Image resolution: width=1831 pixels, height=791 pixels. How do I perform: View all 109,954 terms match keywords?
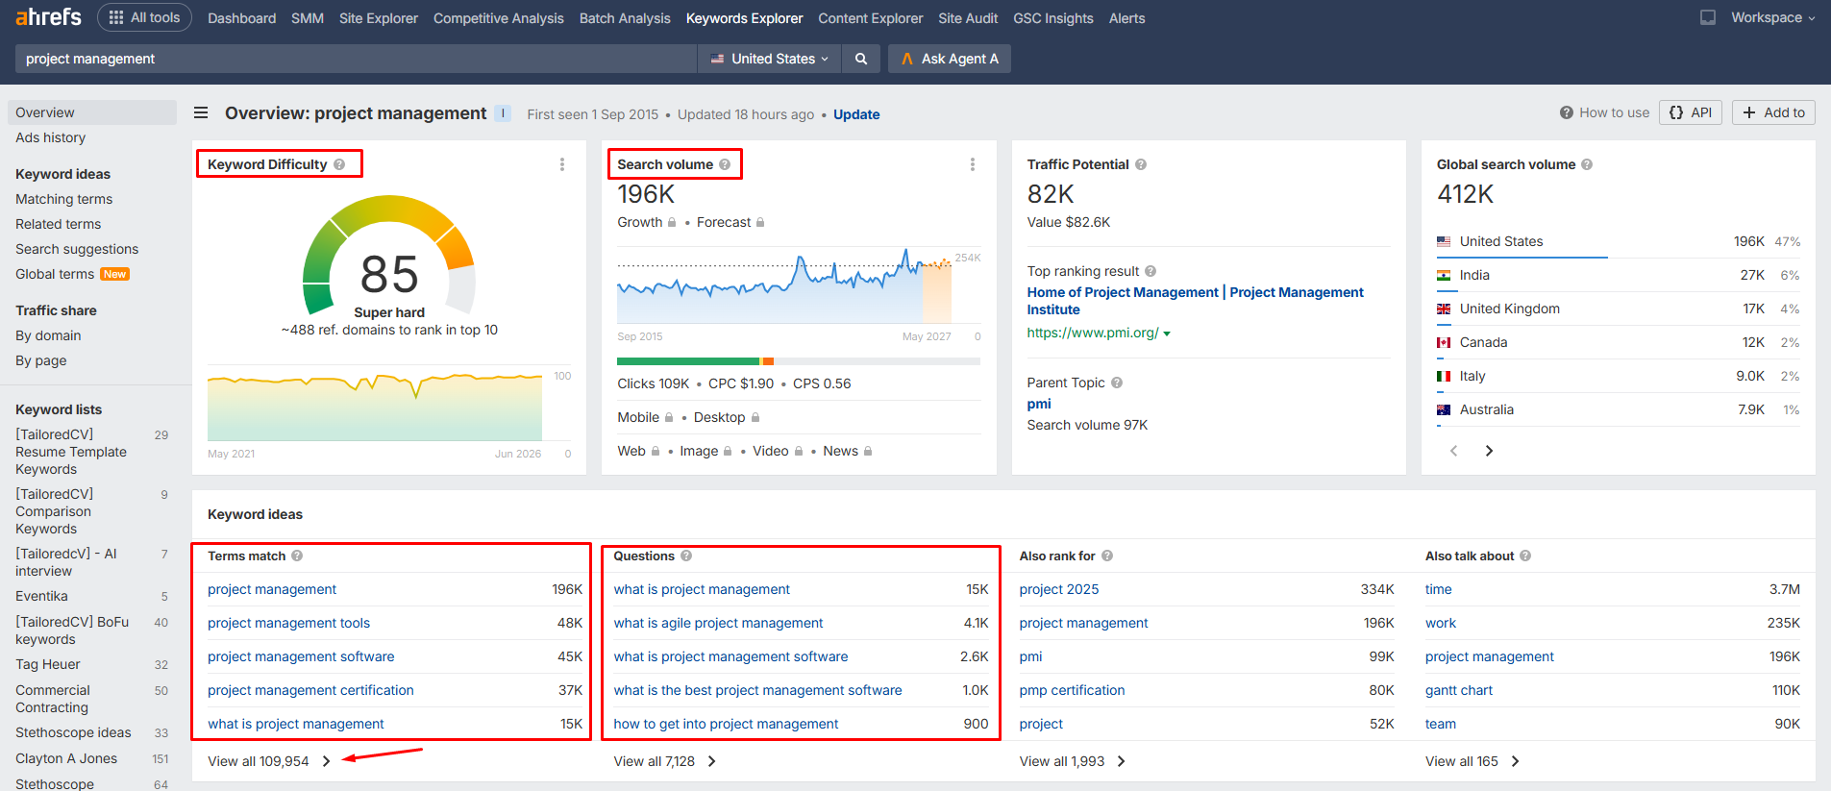(269, 761)
